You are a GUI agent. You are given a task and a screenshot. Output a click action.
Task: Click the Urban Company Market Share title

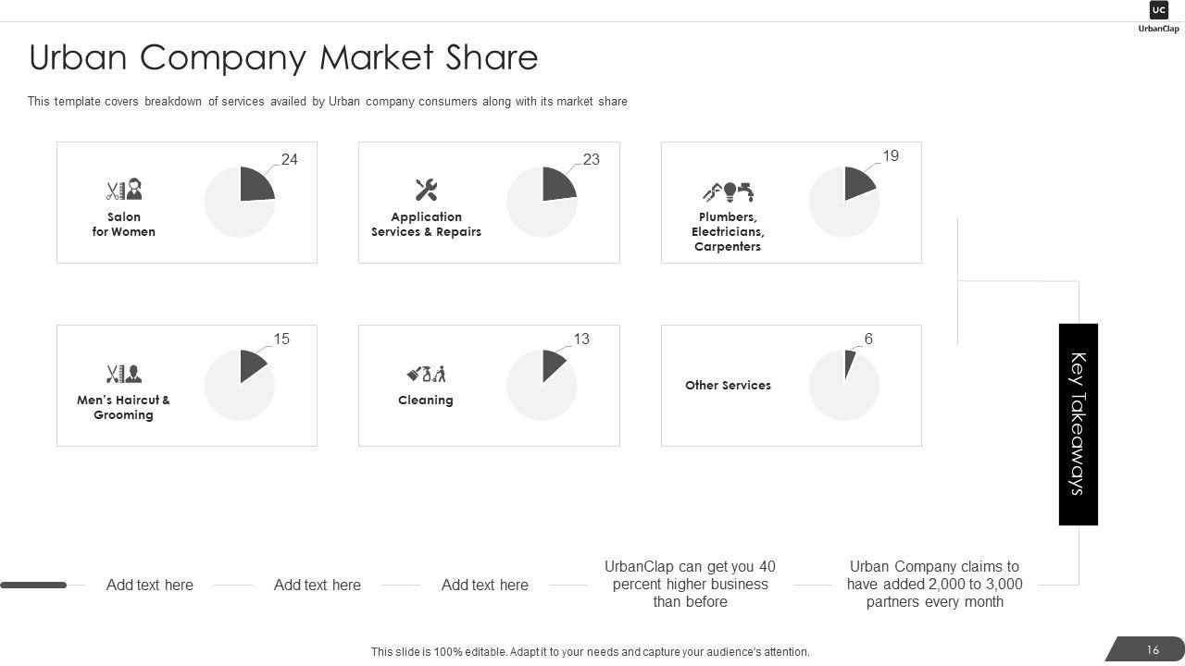[283, 57]
